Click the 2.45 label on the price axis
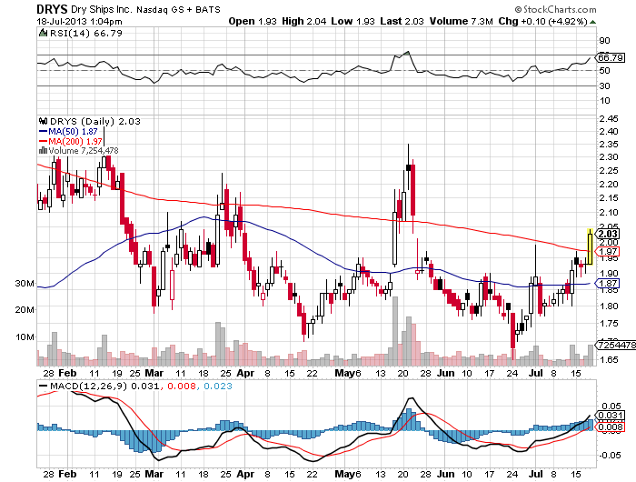 coord(609,118)
